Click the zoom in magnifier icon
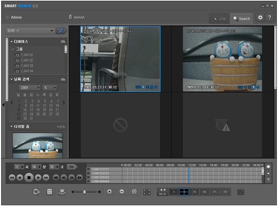 (x=110, y=192)
